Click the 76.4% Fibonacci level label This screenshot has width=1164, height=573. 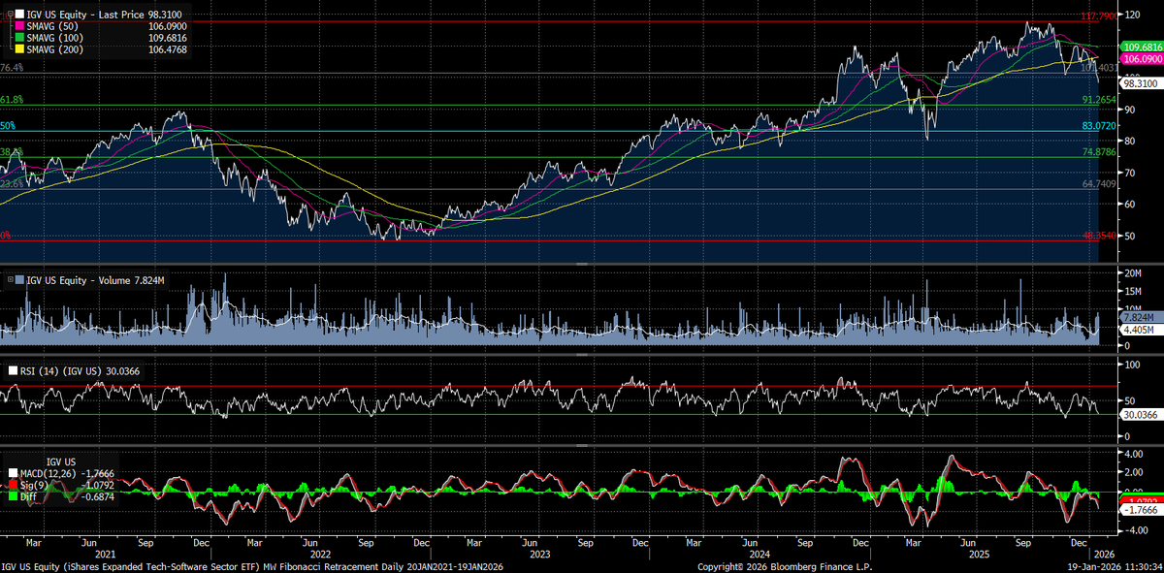point(13,68)
